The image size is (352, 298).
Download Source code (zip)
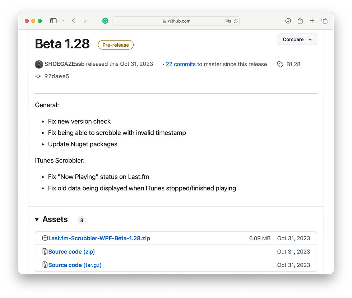click(x=71, y=252)
